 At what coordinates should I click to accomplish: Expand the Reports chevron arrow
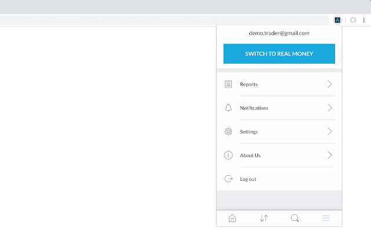coord(329,85)
